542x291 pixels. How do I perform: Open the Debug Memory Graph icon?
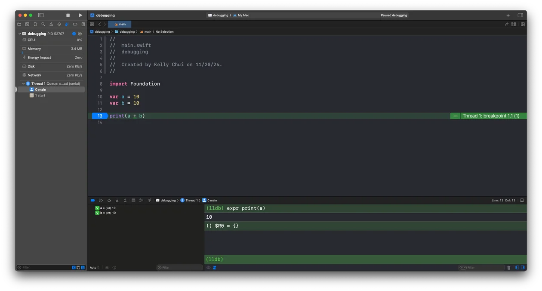pyautogui.click(x=141, y=200)
